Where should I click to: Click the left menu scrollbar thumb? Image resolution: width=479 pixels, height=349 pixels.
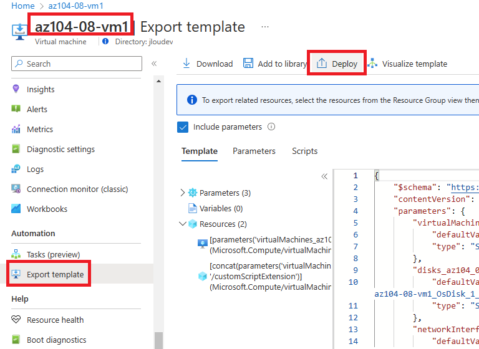158,340
